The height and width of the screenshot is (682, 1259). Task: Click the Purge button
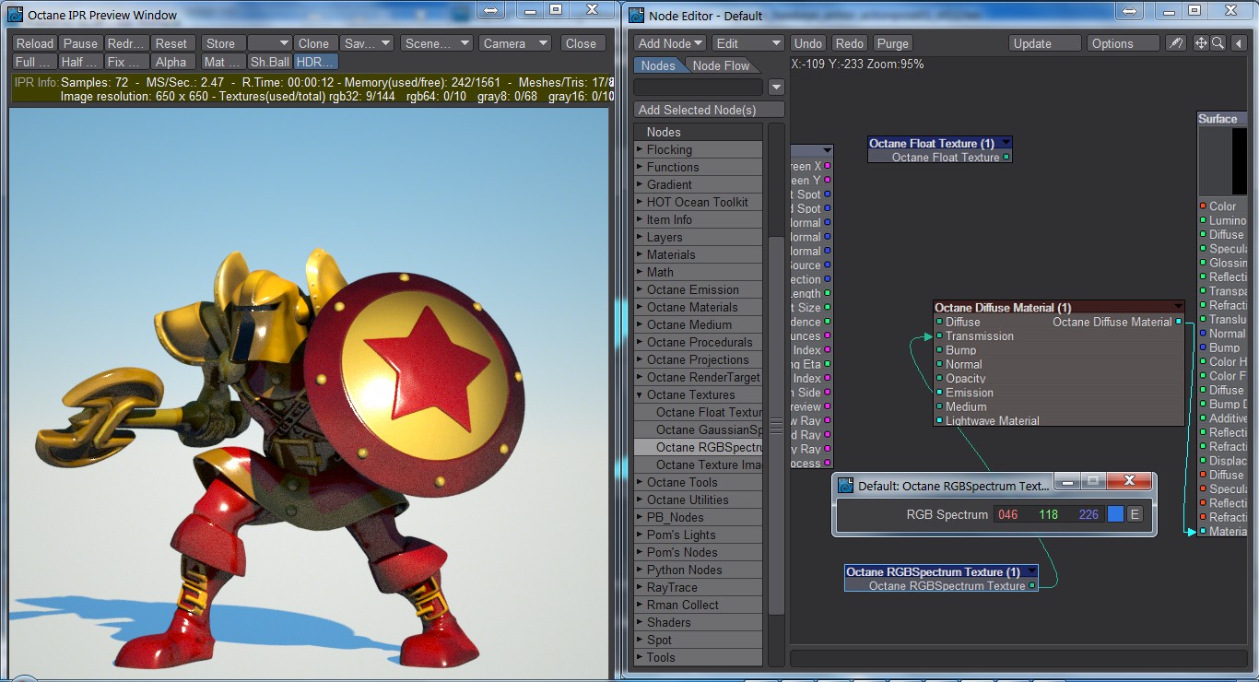(x=893, y=43)
